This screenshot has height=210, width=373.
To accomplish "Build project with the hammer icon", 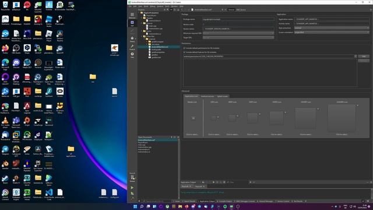I will (x=132, y=198).
